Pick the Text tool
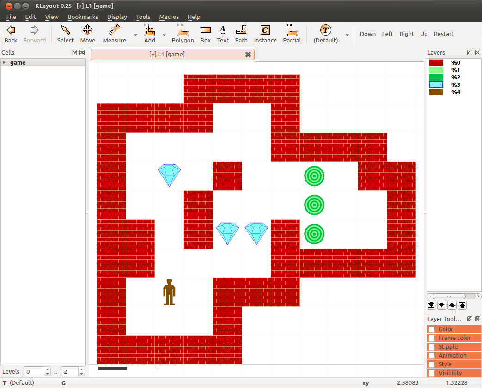Screen dimensions: 482x388 click(x=223, y=34)
